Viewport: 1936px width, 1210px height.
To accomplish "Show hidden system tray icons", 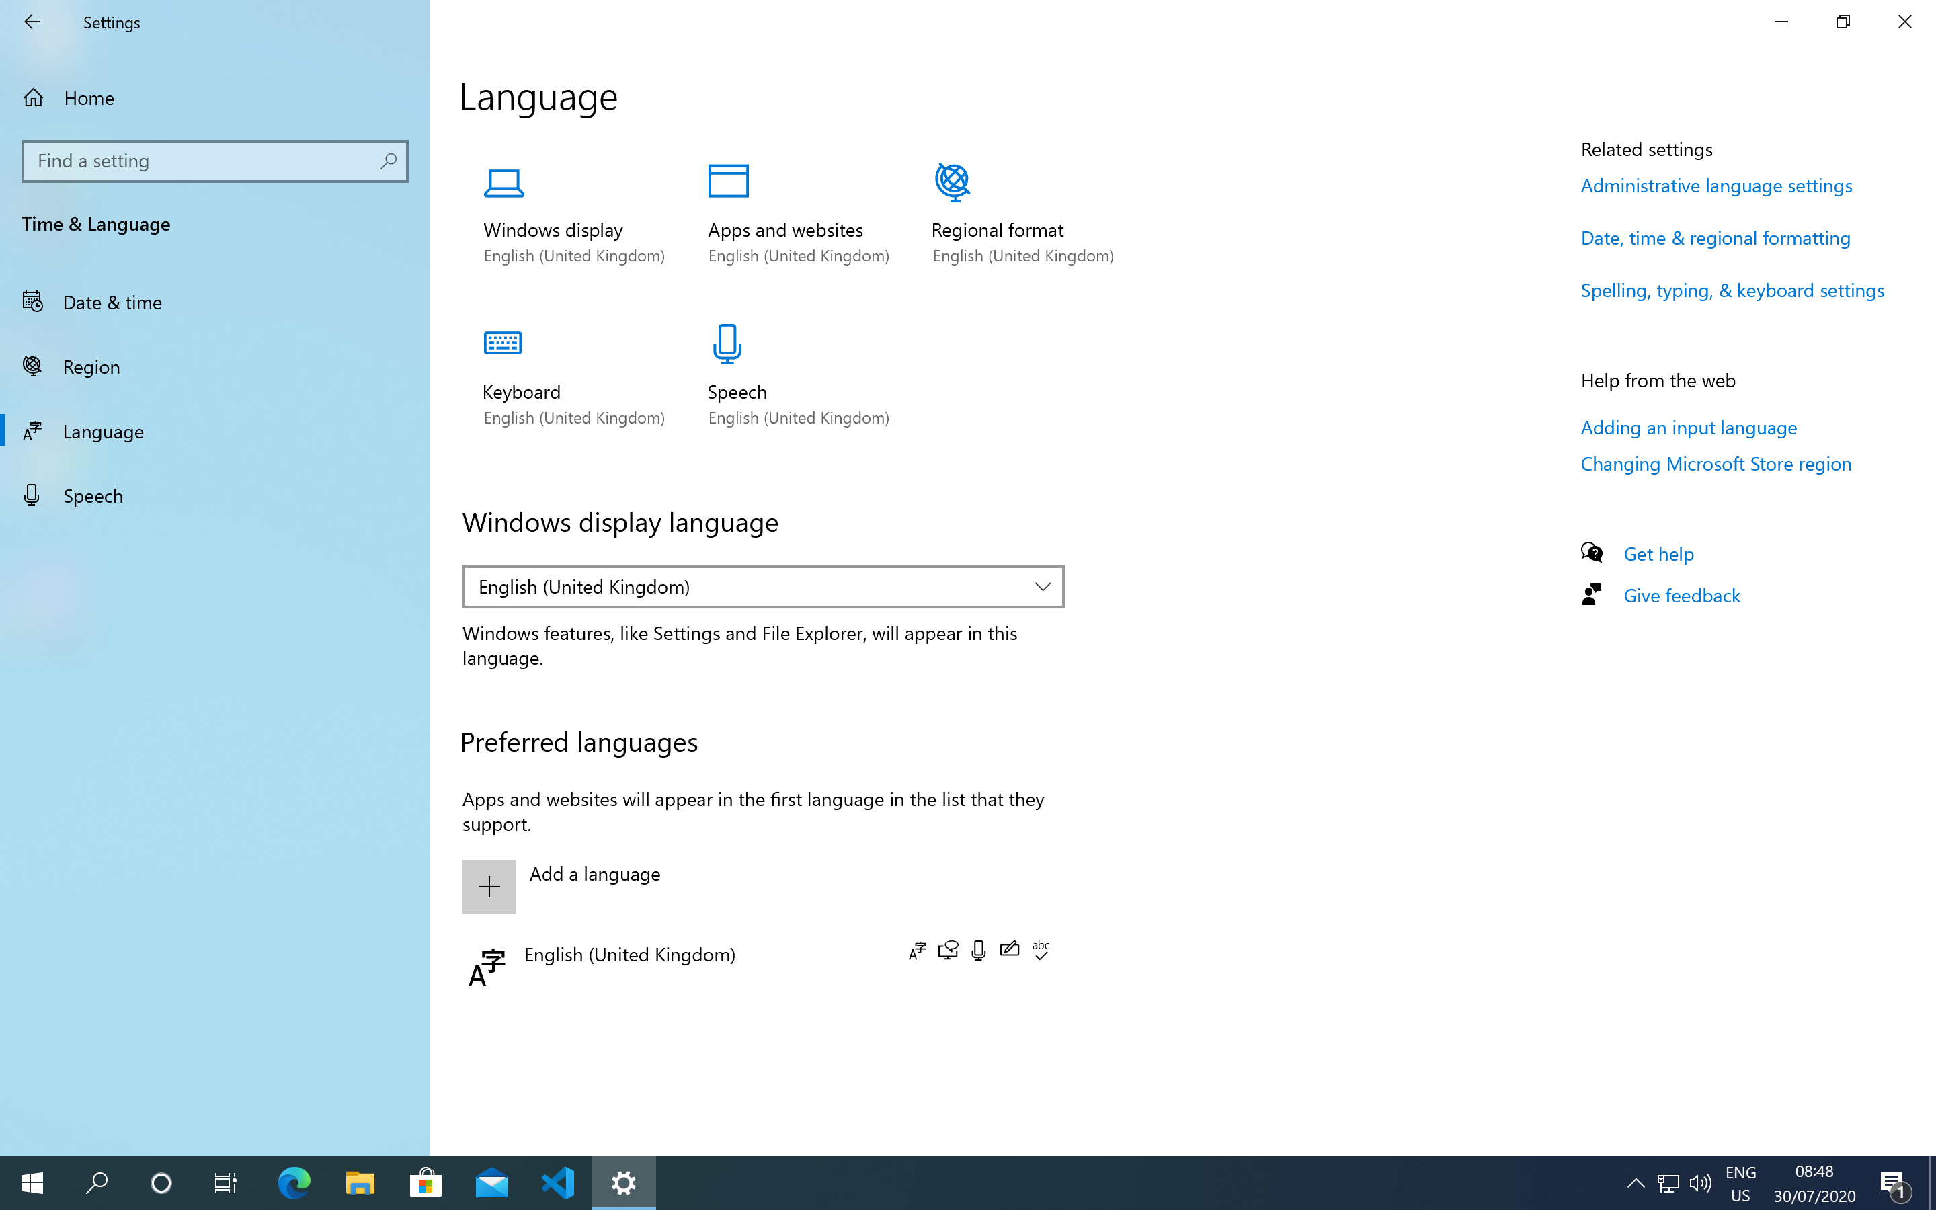I will [1636, 1183].
